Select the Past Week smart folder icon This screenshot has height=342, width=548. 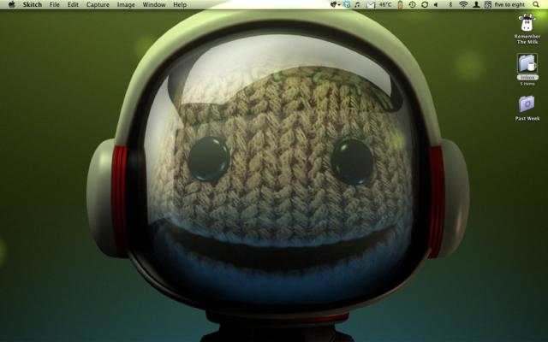[527, 104]
